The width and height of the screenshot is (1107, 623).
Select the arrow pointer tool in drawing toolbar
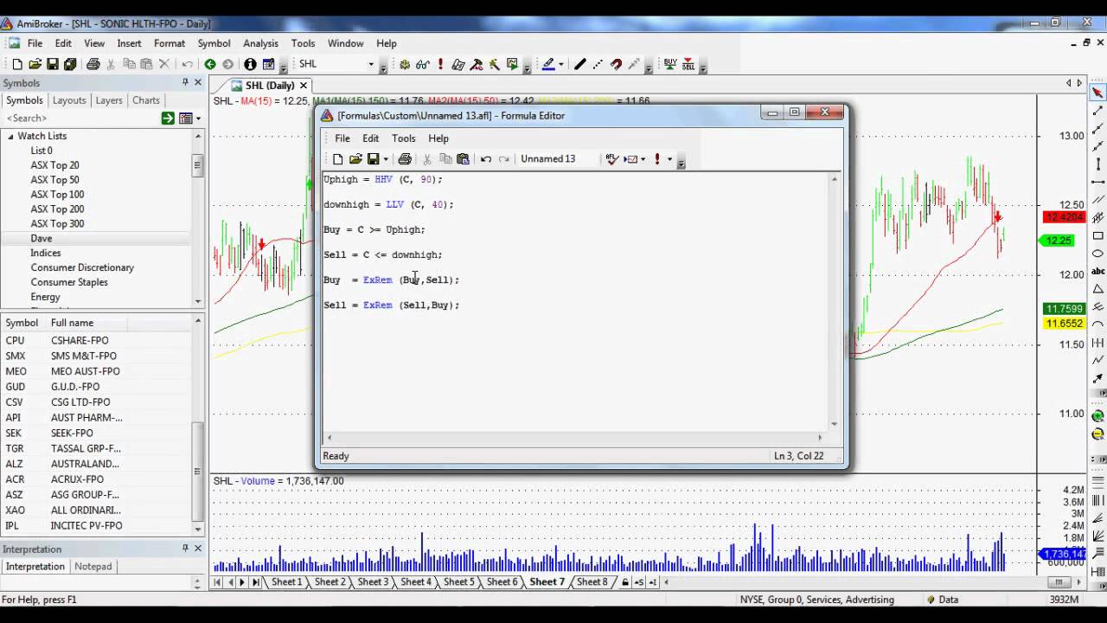tap(1098, 93)
